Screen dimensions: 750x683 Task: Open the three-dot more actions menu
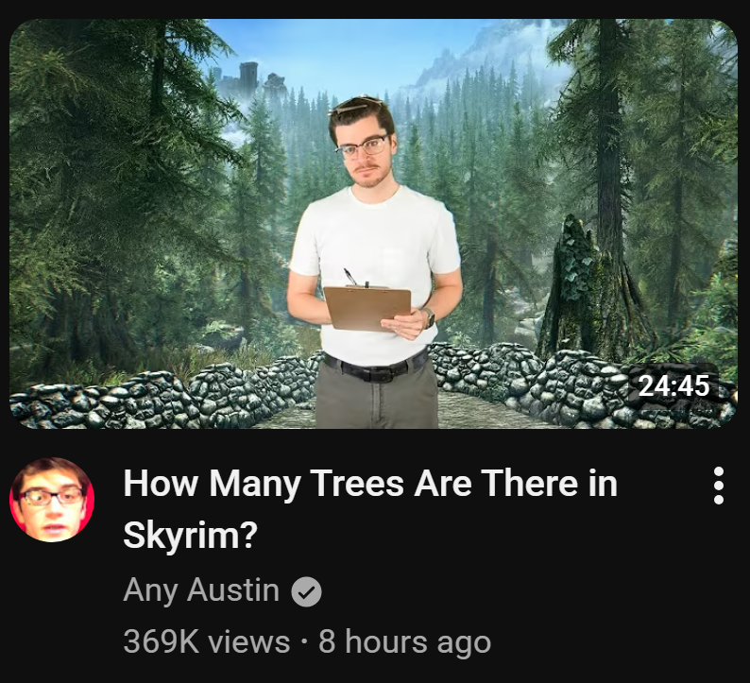(718, 486)
